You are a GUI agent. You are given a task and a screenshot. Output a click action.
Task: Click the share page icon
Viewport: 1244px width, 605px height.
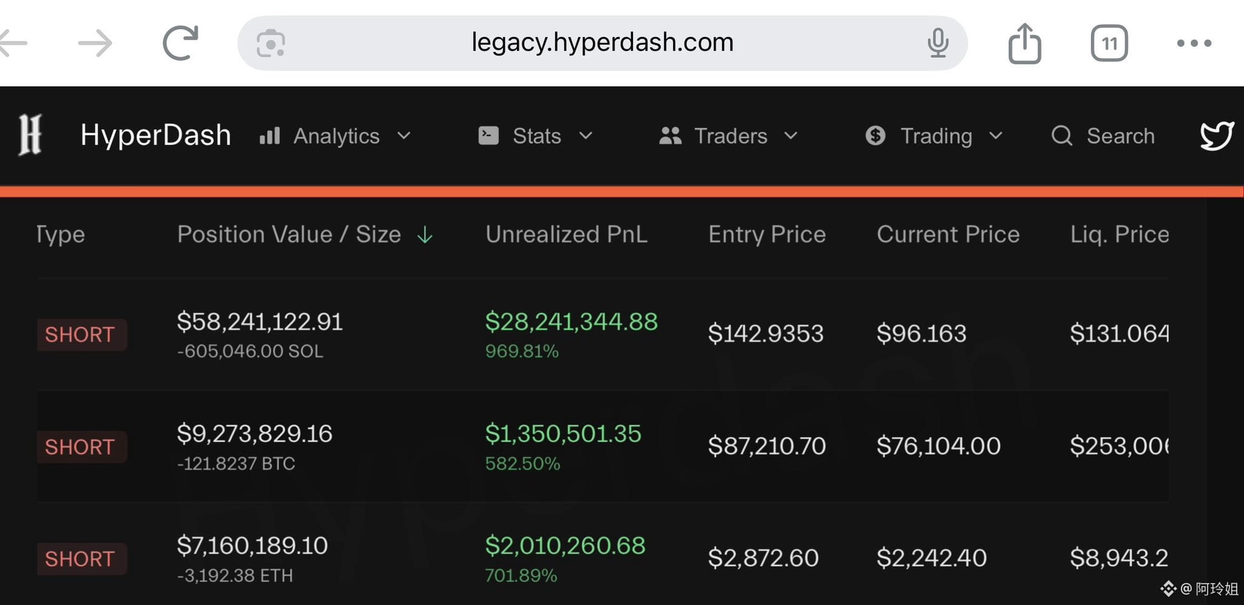1025,43
